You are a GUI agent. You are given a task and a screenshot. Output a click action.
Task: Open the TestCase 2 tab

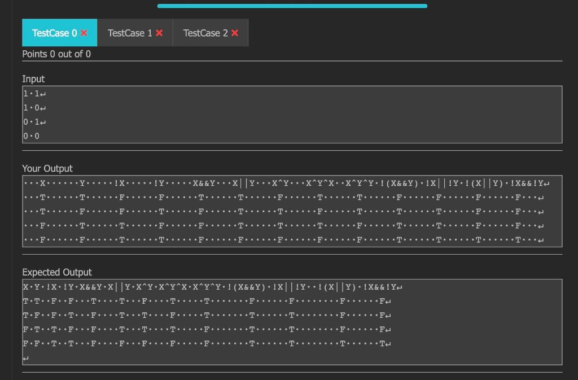click(206, 32)
